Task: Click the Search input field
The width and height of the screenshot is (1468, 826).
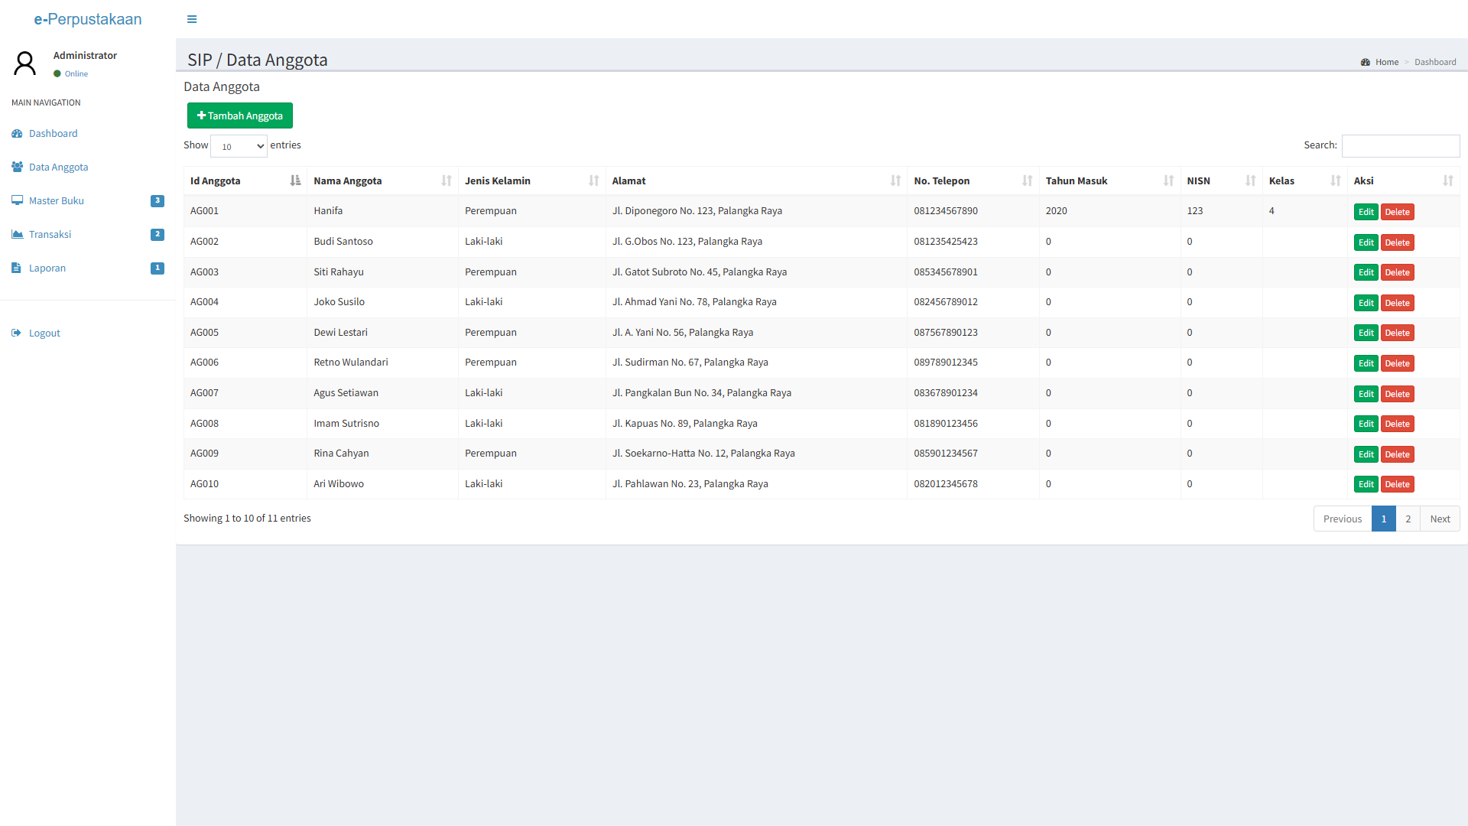Action: (1400, 146)
